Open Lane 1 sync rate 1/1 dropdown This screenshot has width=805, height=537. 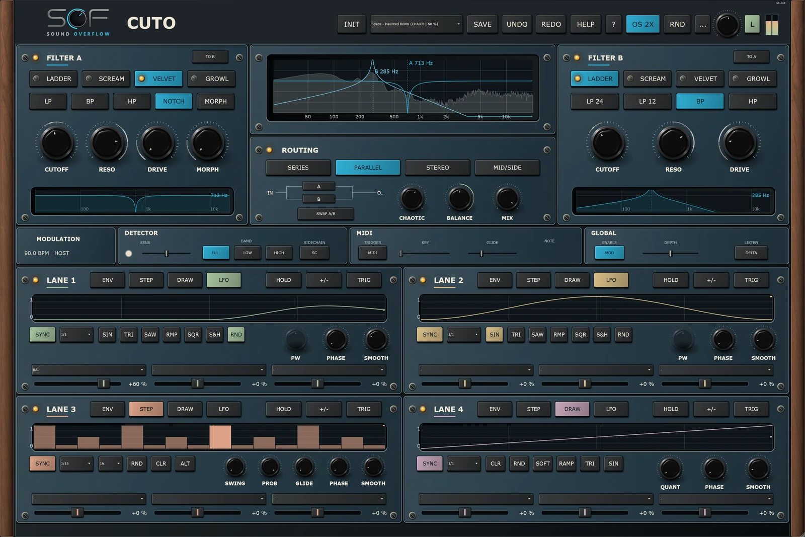76,335
